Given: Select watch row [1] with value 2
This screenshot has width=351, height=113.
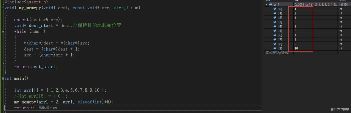Looking at the screenshot, I should point(307,13).
